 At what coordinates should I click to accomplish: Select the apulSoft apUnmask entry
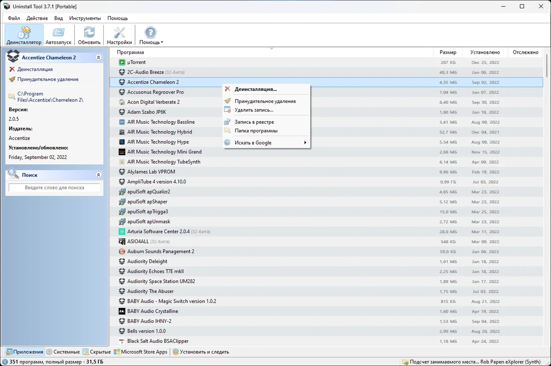(326, 222)
